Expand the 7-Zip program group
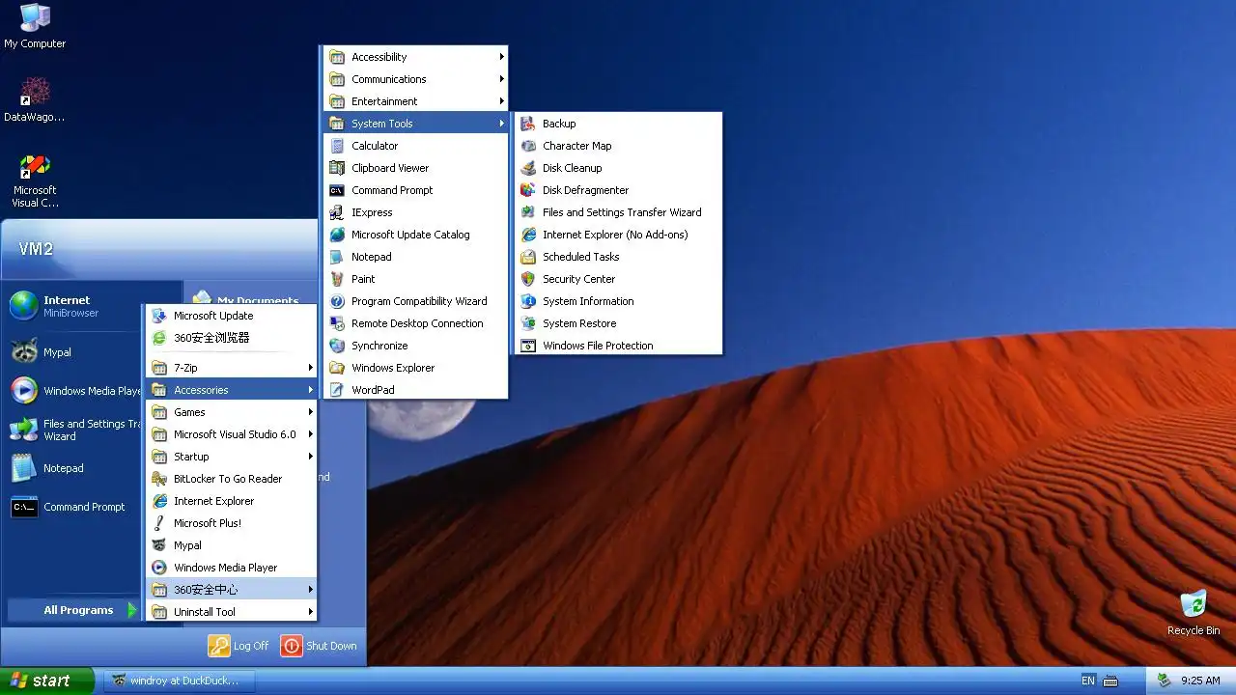 pos(232,368)
